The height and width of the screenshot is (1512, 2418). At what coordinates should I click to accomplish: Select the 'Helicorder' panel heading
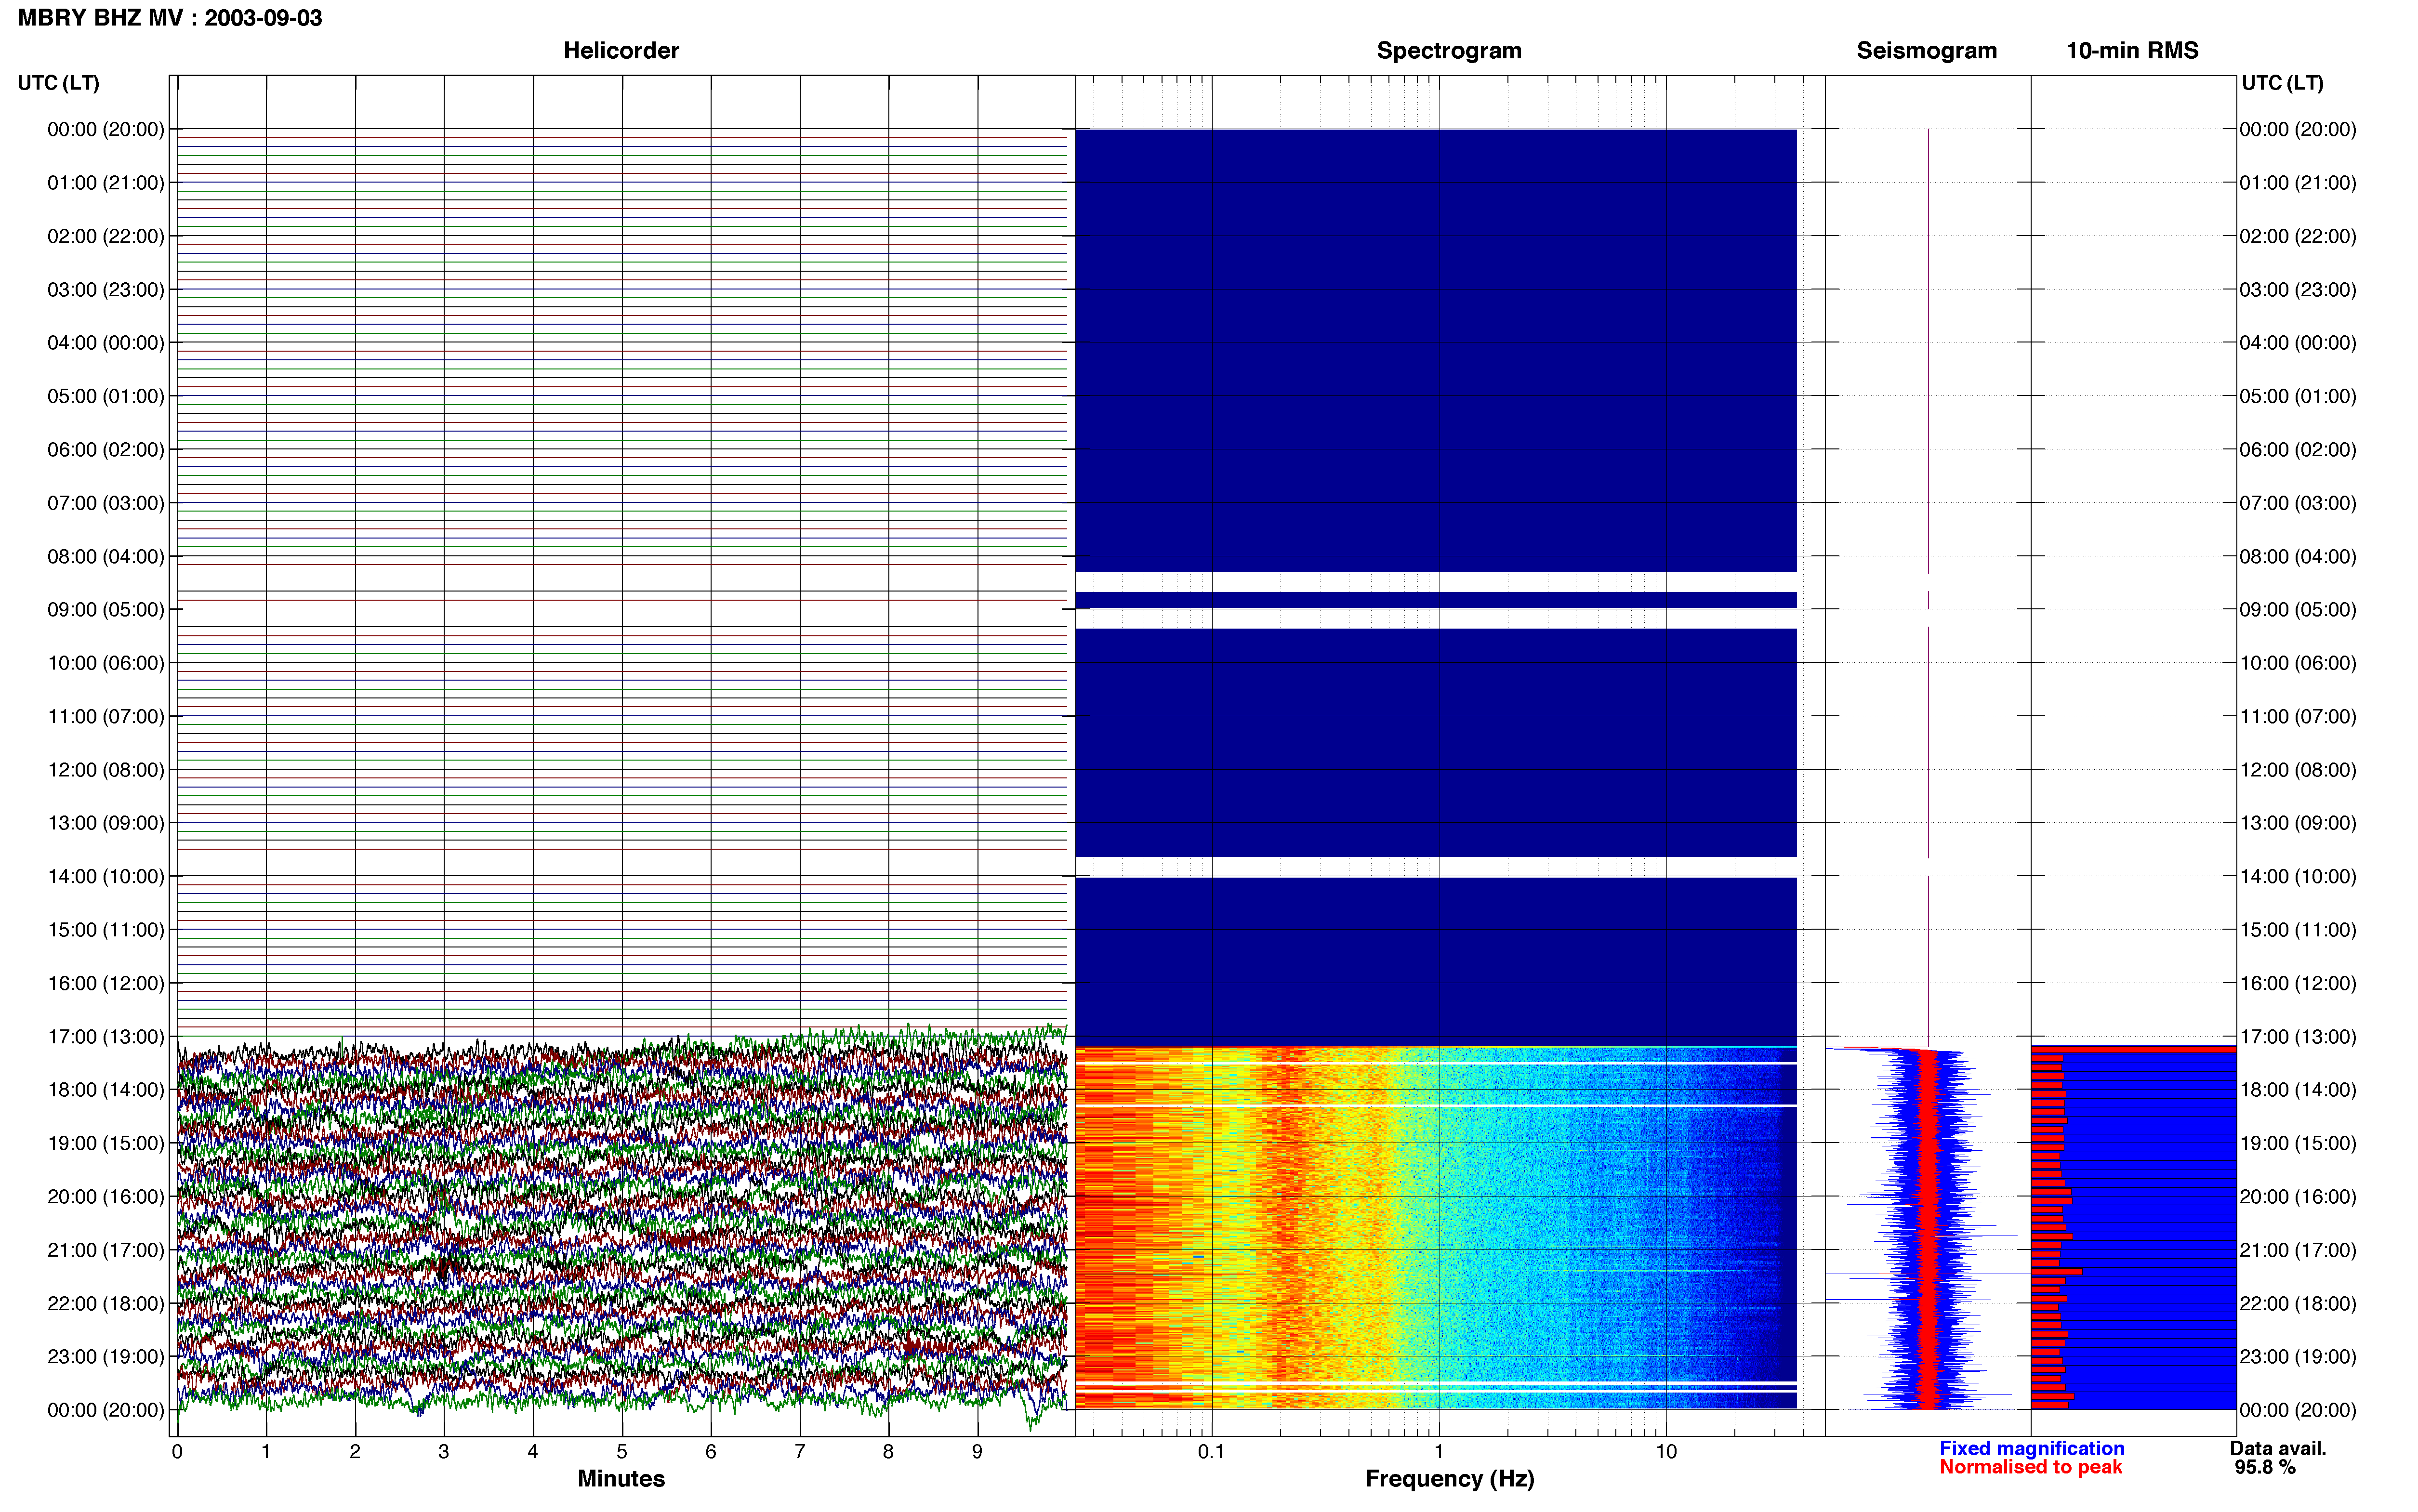coord(621,50)
